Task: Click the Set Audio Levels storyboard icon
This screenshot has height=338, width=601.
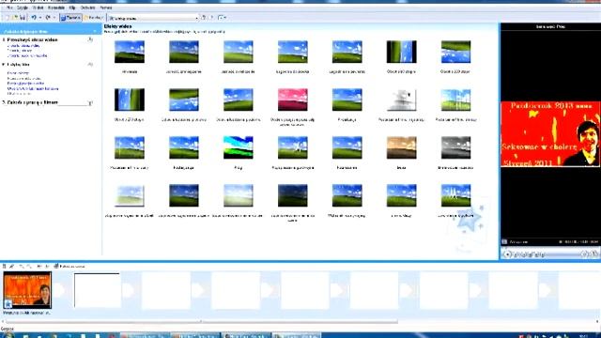Action: tap(4, 266)
